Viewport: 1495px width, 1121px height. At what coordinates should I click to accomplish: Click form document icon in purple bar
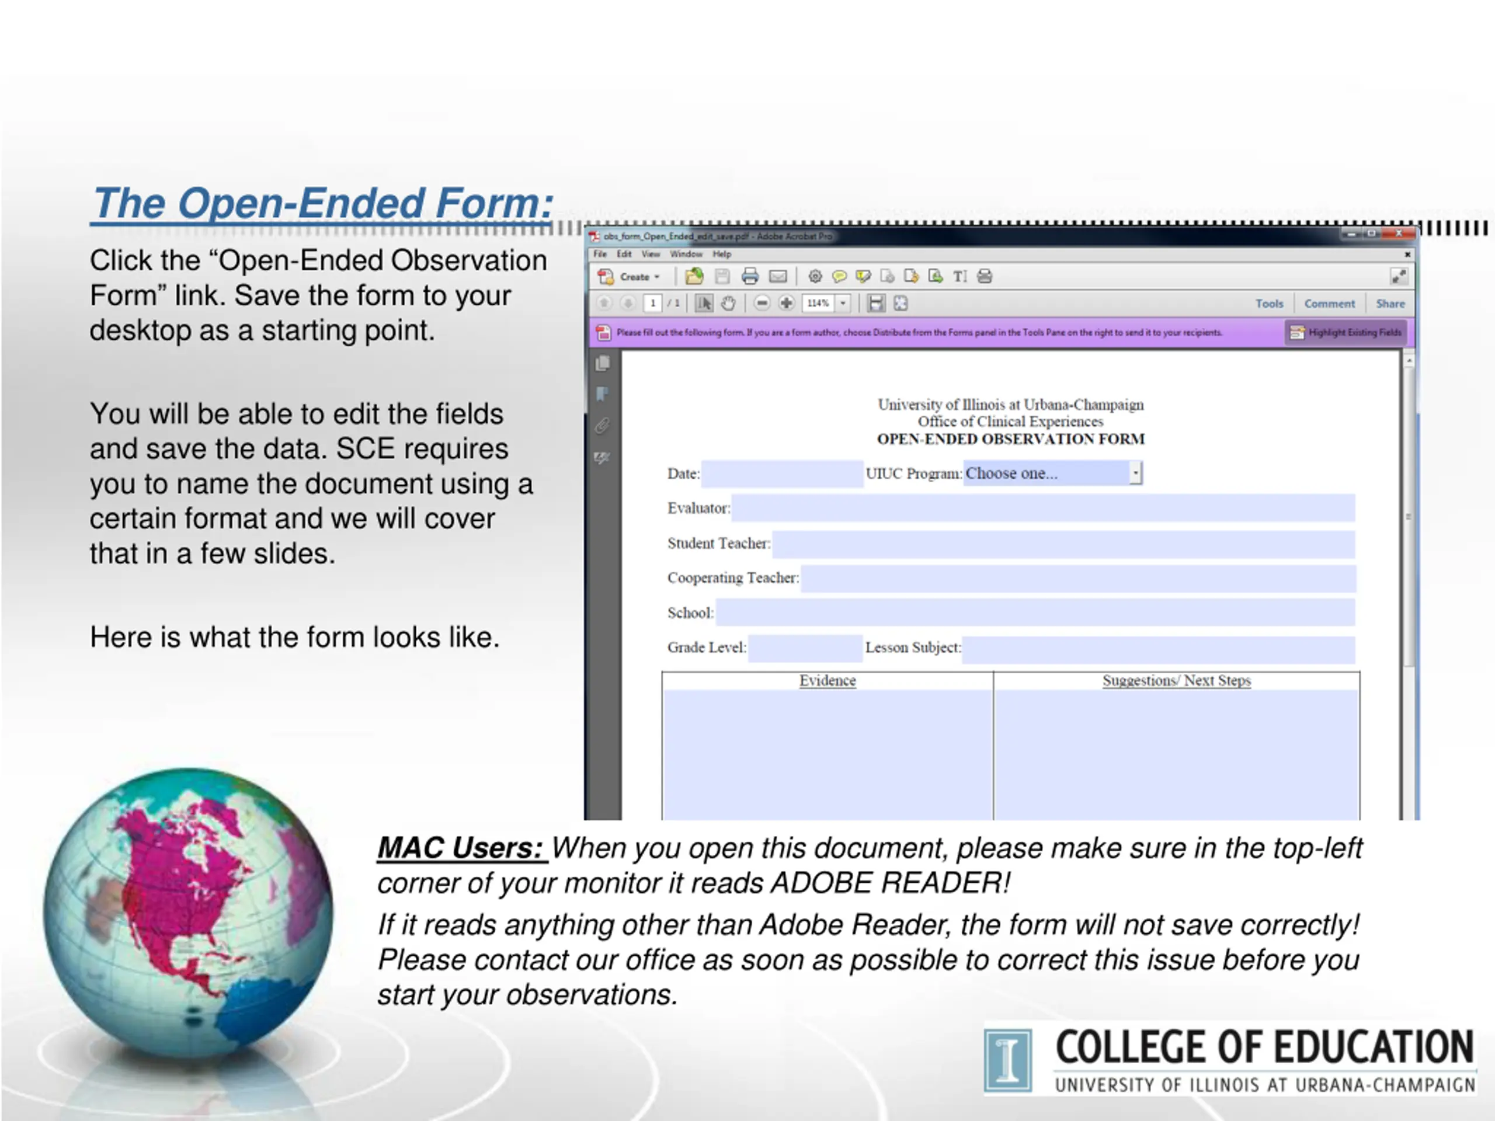pos(603,332)
